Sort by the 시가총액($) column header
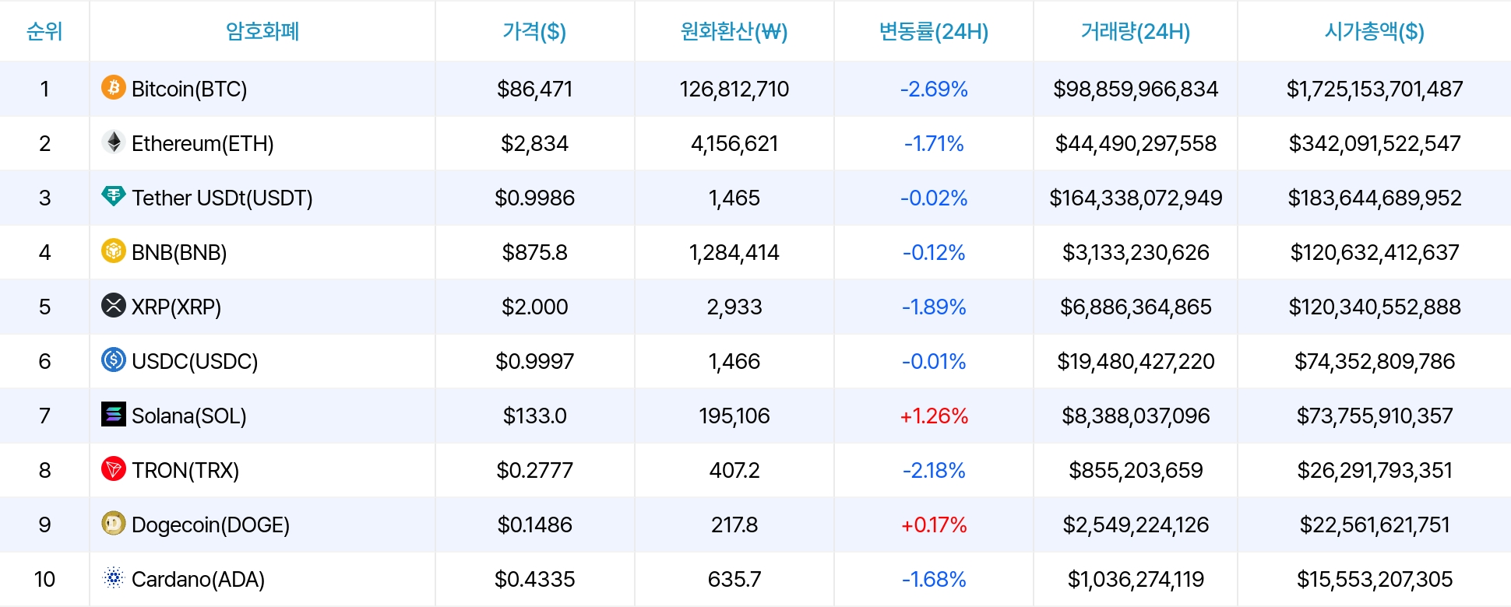 pos(1374,31)
